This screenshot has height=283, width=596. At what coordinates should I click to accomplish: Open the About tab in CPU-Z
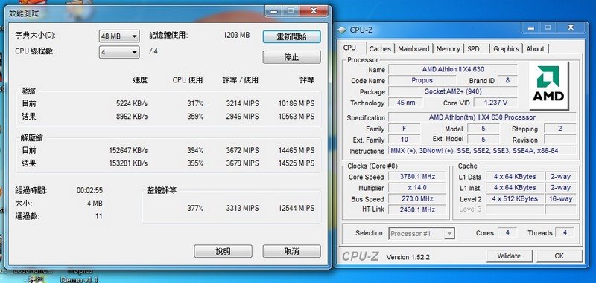pyautogui.click(x=535, y=48)
